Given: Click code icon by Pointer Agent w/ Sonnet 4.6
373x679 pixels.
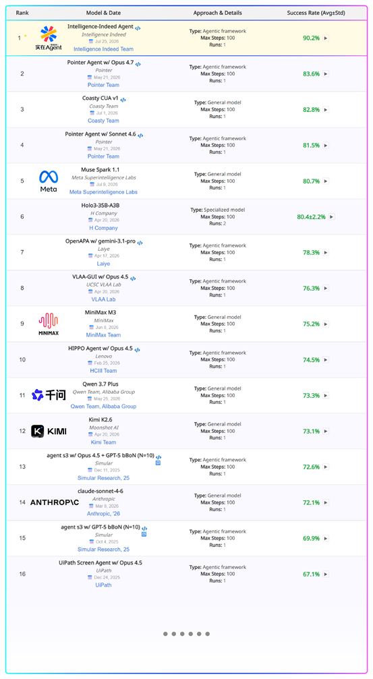Looking at the screenshot, I should coord(140,136).
